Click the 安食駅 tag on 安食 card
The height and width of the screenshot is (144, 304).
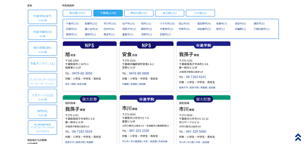[134, 84]
